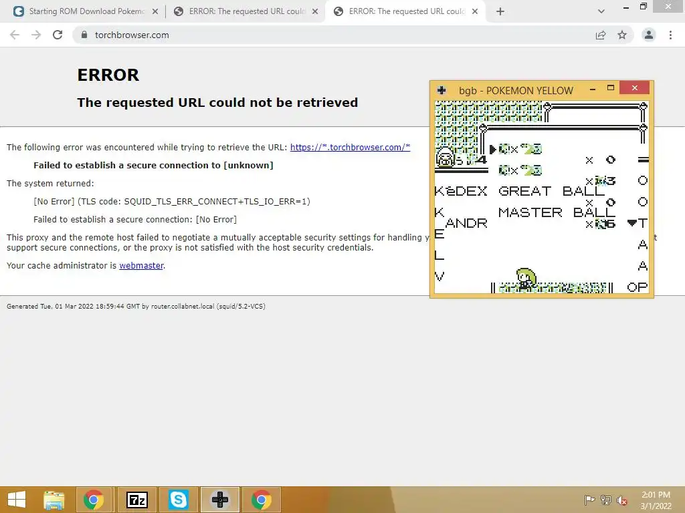Reload the torchbrowser.com page
This screenshot has height=513, width=685.
pyautogui.click(x=58, y=35)
